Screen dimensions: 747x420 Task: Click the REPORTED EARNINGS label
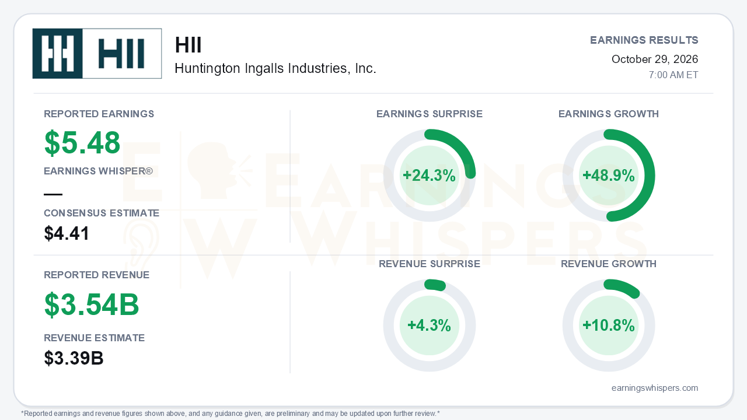point(99,114)
